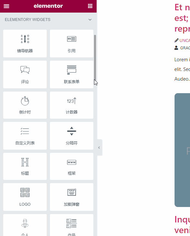Select the 引用 blockquote widget
This screenshot has height=236, width=190.
coord(71,44)
